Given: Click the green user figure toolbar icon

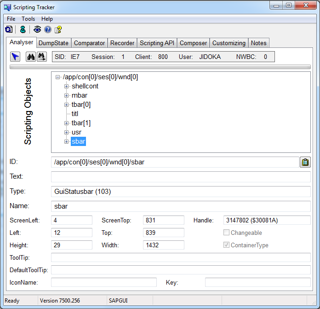Looking at the screenshot, I should pyautogui.click(x=23, y=29).
